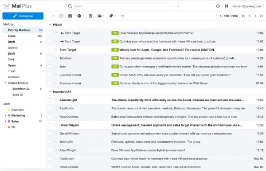The width and height of the screenshot is (266, 171).
Task: Star the Business Insider 11:54 message
Action: pos(55,75)
